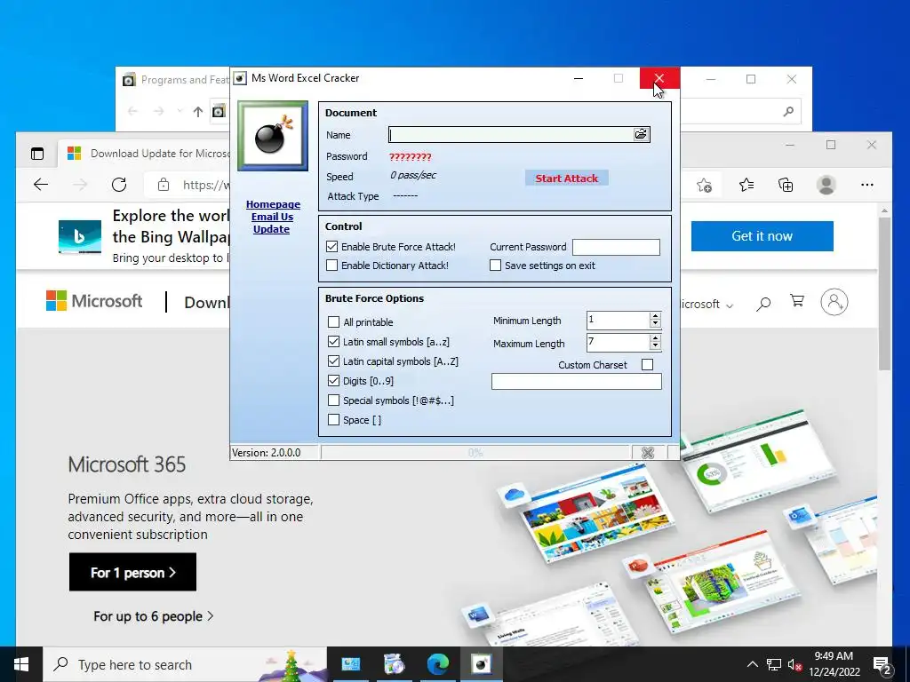This screenshot has width=910, height=682.
Task: Open the Email Us link
Action: point(272,217)
